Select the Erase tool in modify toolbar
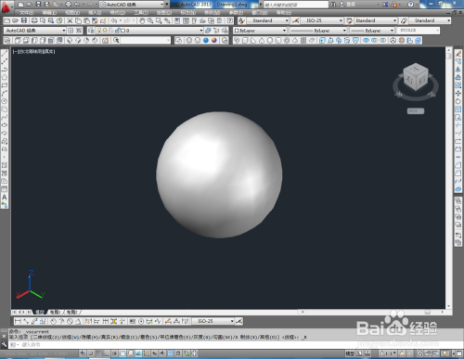Screen dimensions: 464x359 [458, 54]
